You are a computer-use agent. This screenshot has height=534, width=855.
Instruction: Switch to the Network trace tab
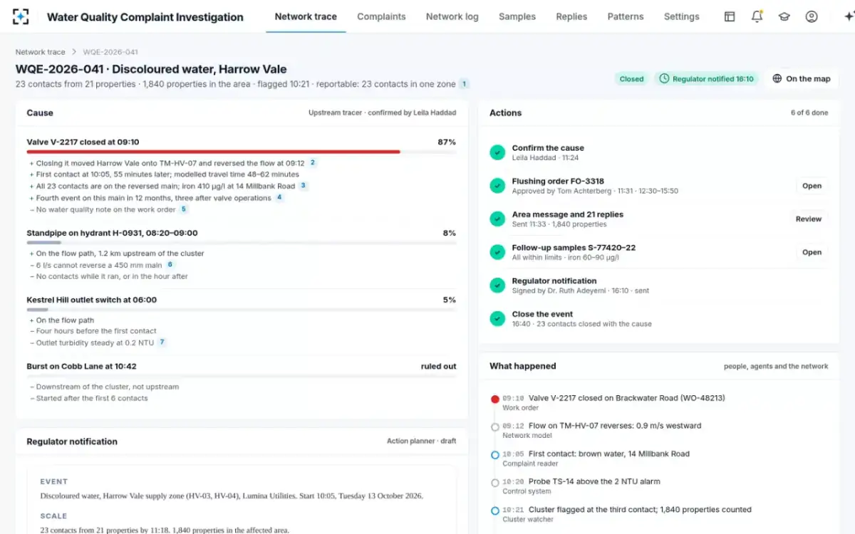click(x=306, y=16)
